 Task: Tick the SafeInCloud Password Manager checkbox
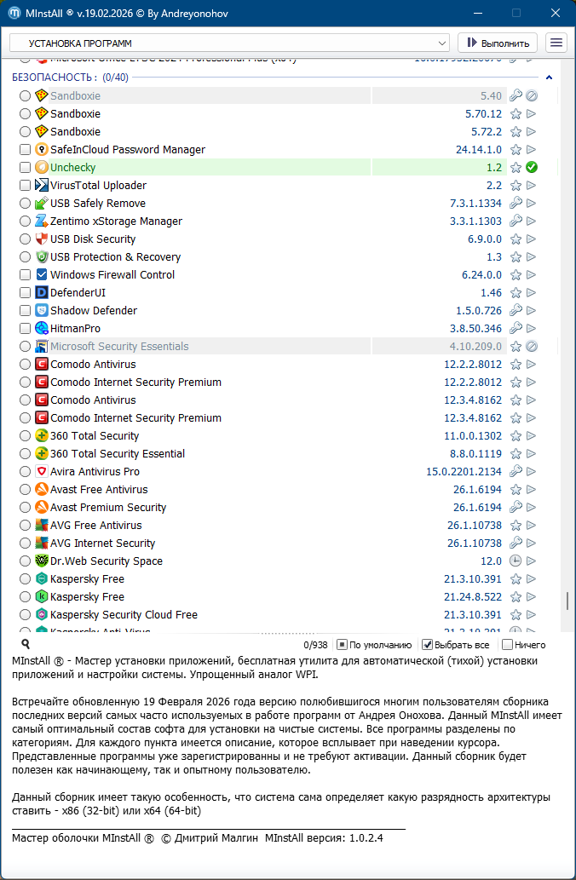click(25, 150)
